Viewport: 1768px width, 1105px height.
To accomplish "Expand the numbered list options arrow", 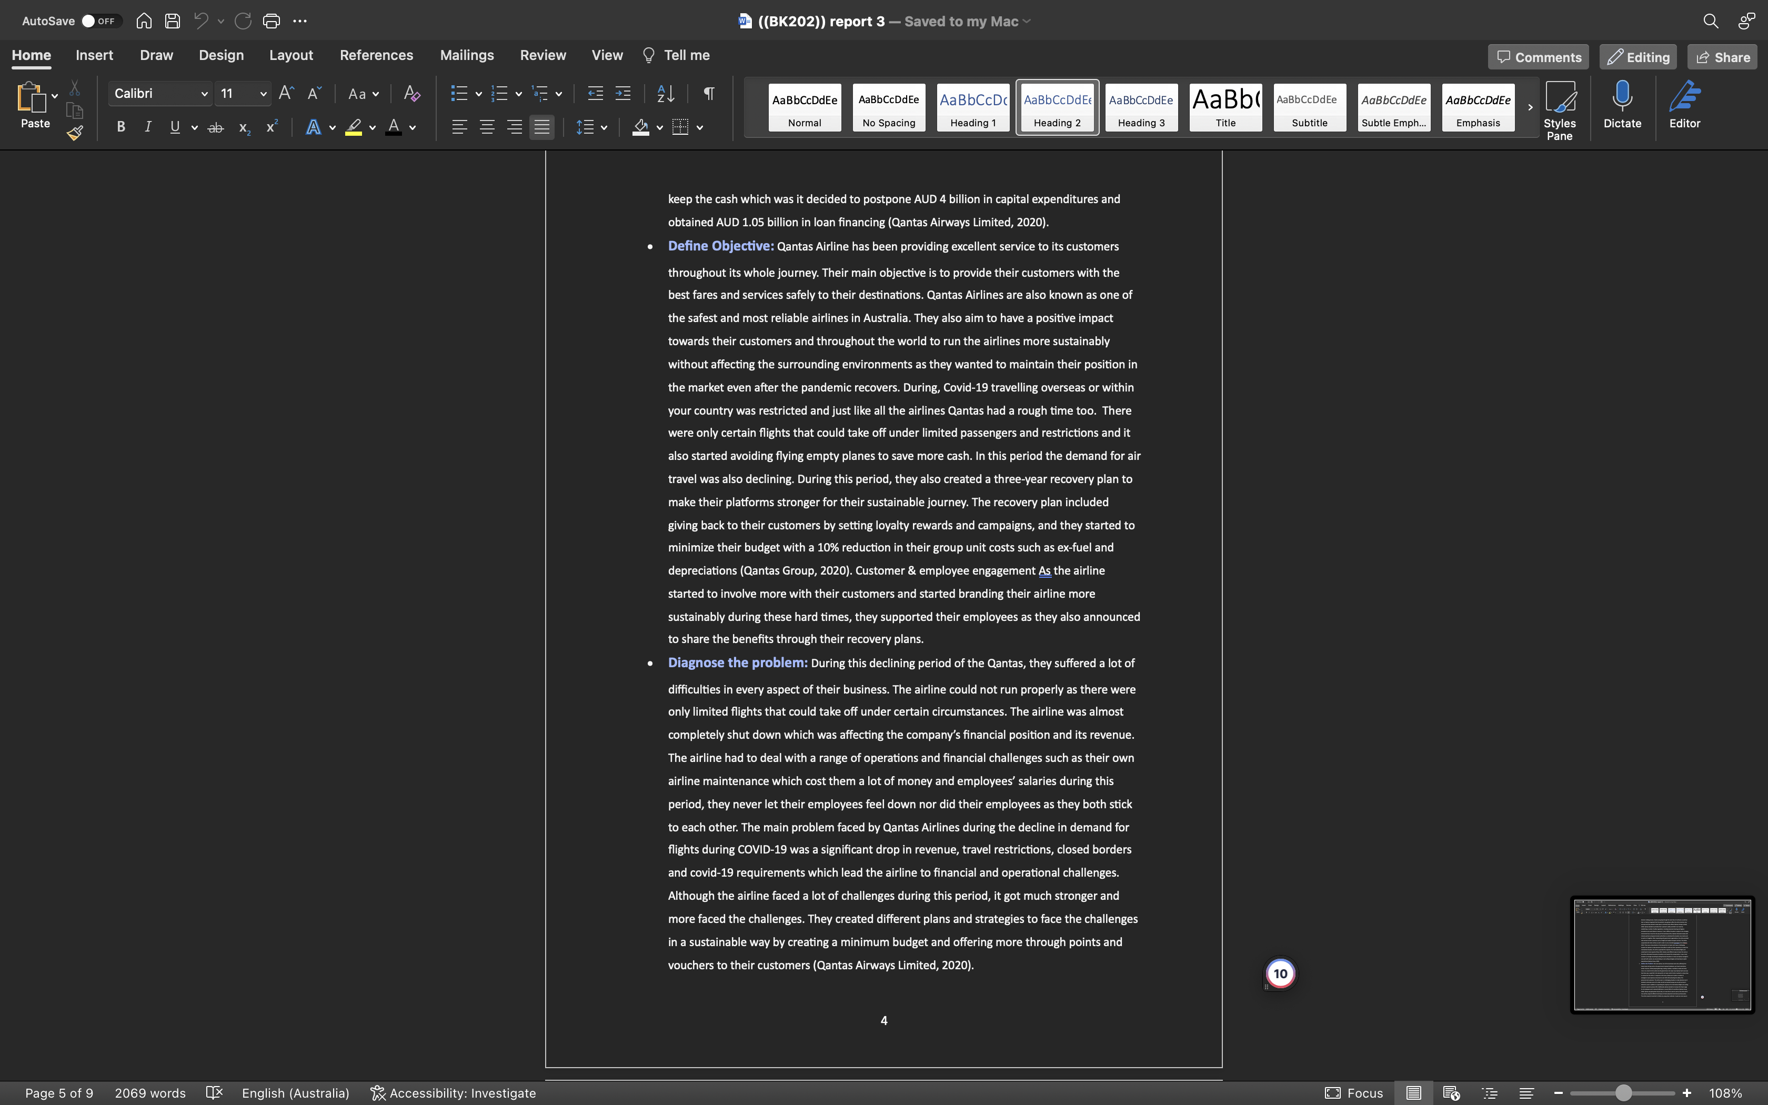I will pyautogui.click(x=519, y=94).
